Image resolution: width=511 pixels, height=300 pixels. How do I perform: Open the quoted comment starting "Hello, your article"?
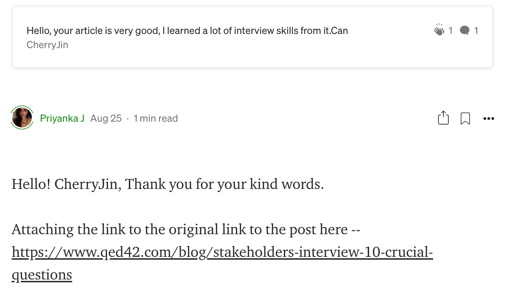(187, 31)
